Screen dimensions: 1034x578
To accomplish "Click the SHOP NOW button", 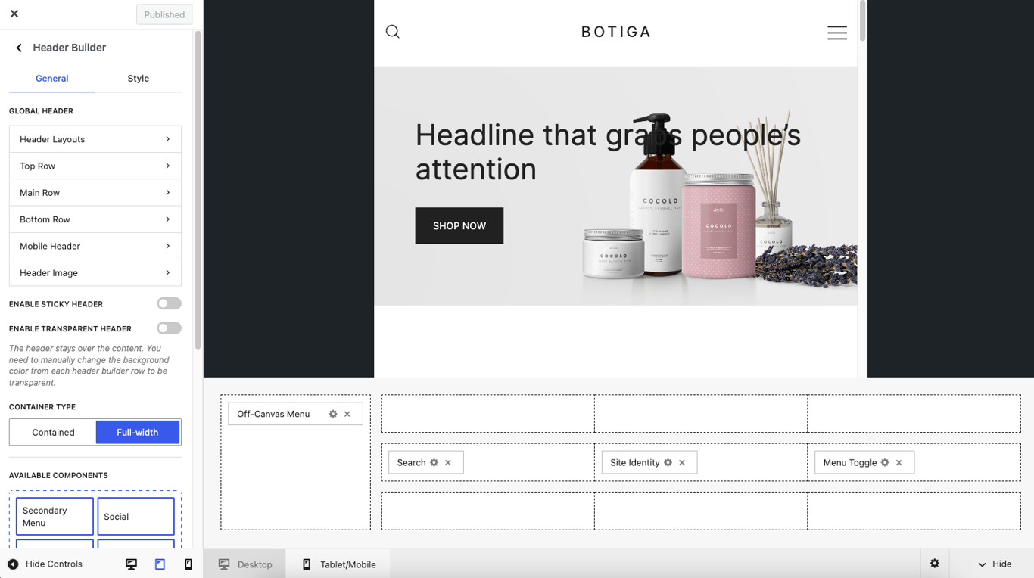I will pos(459,225).
